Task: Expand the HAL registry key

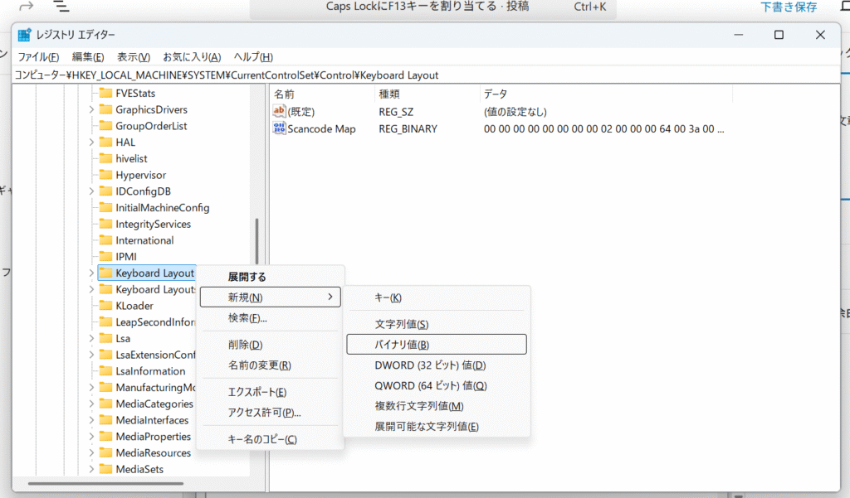Action: tap(90, 143)
